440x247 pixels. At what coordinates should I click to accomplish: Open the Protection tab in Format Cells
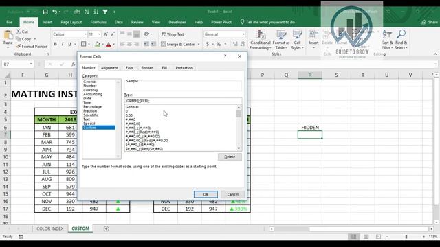(184, 68)
